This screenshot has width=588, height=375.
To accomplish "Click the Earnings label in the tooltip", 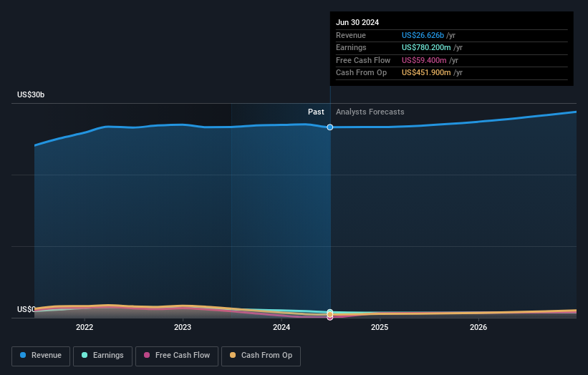I will pyautogui.click(x=351, y=47).
